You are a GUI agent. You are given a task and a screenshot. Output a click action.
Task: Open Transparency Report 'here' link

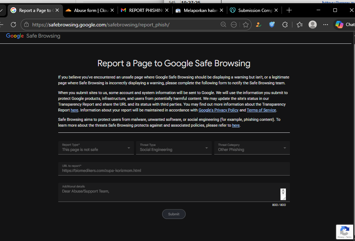point(75,110)
